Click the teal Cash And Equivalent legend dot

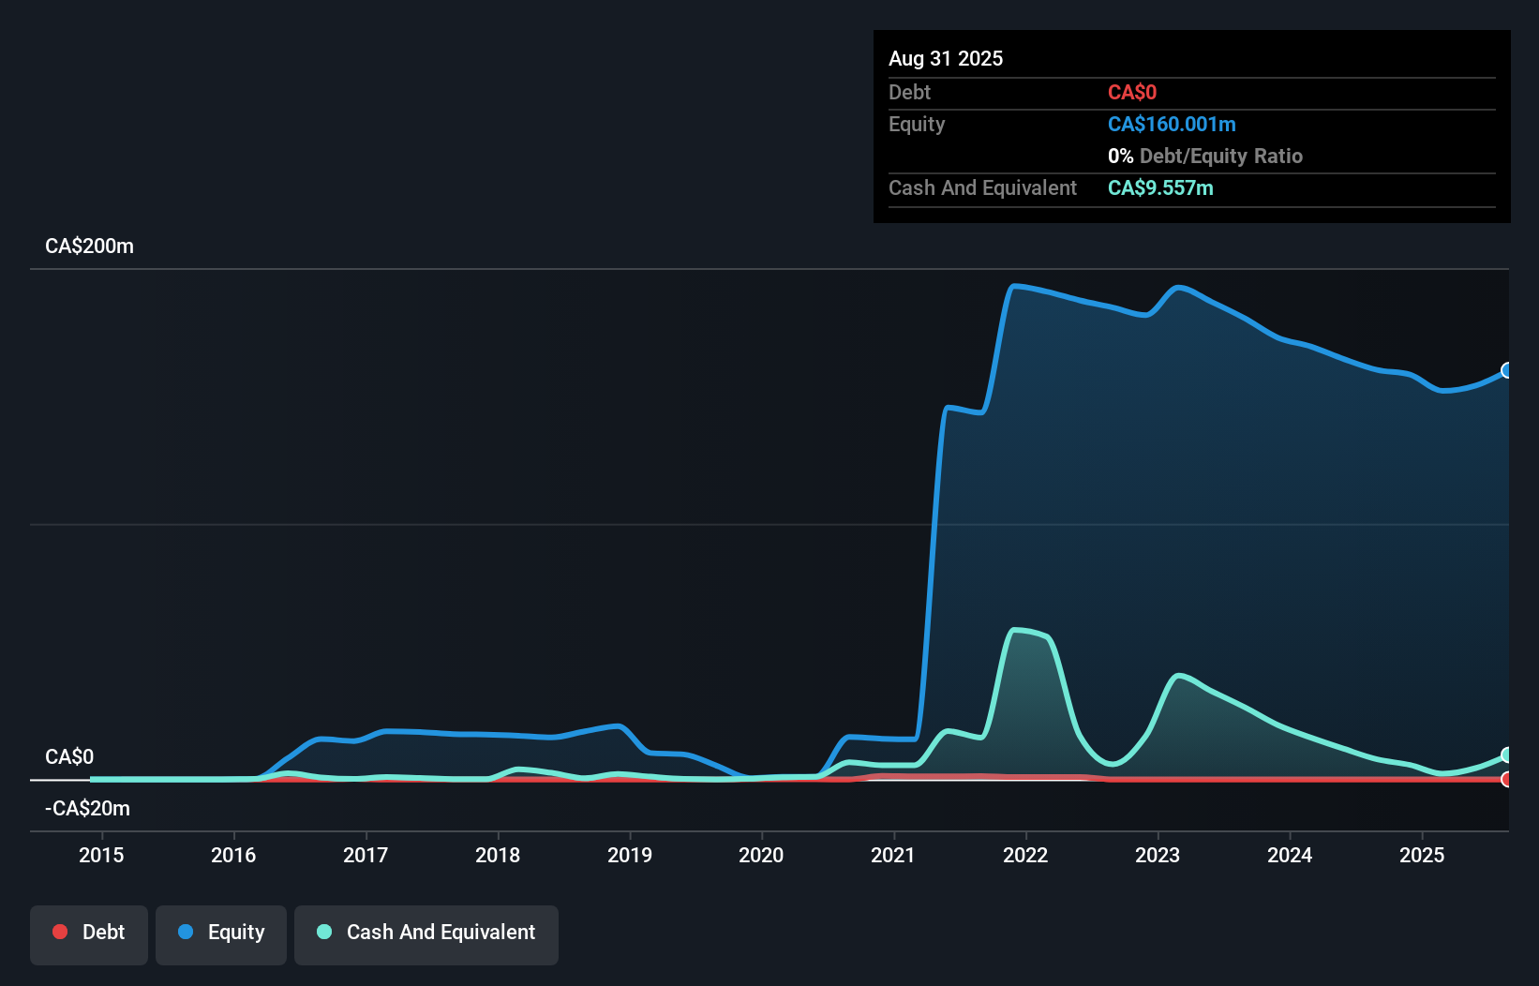click(x=322, y=932)
